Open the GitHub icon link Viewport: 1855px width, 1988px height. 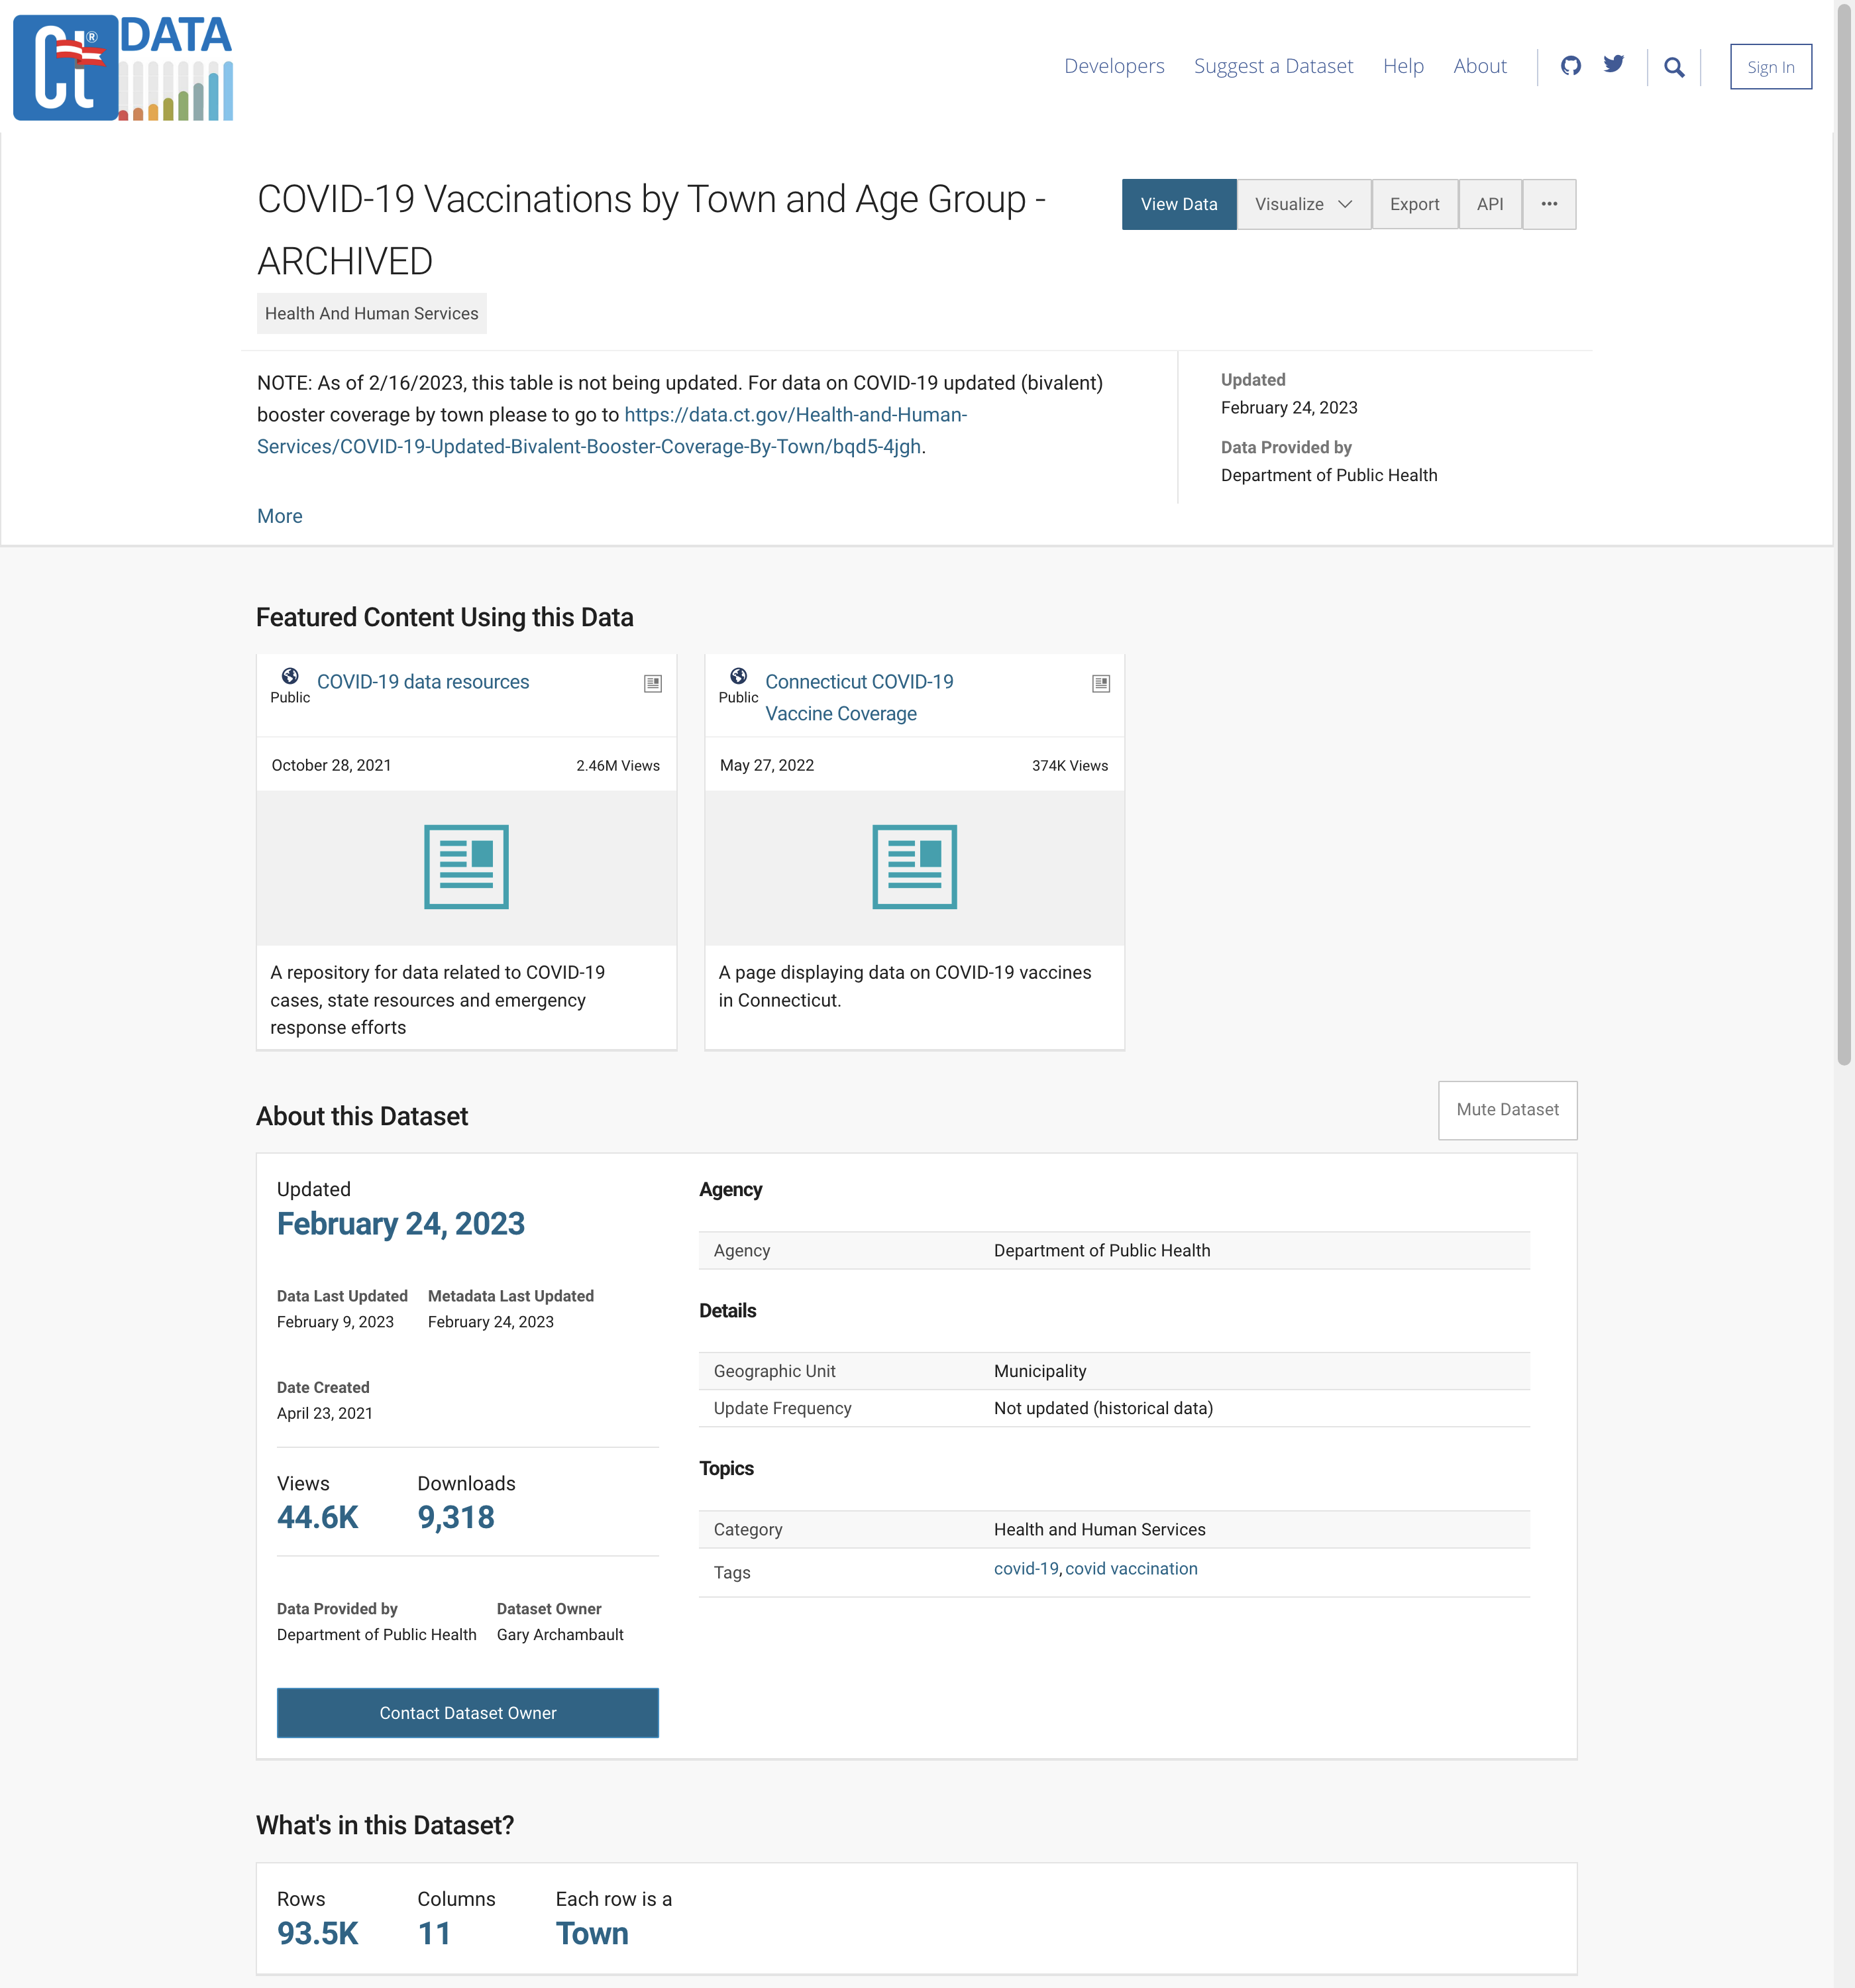[x=1570, y=66]
